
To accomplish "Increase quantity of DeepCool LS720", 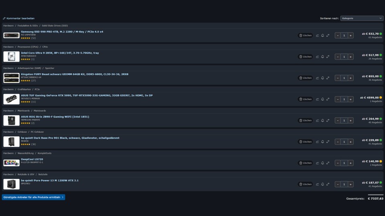I will tap(351, 163).
